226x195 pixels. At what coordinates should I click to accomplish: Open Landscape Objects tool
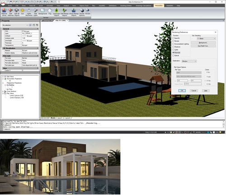coord(56,12)
